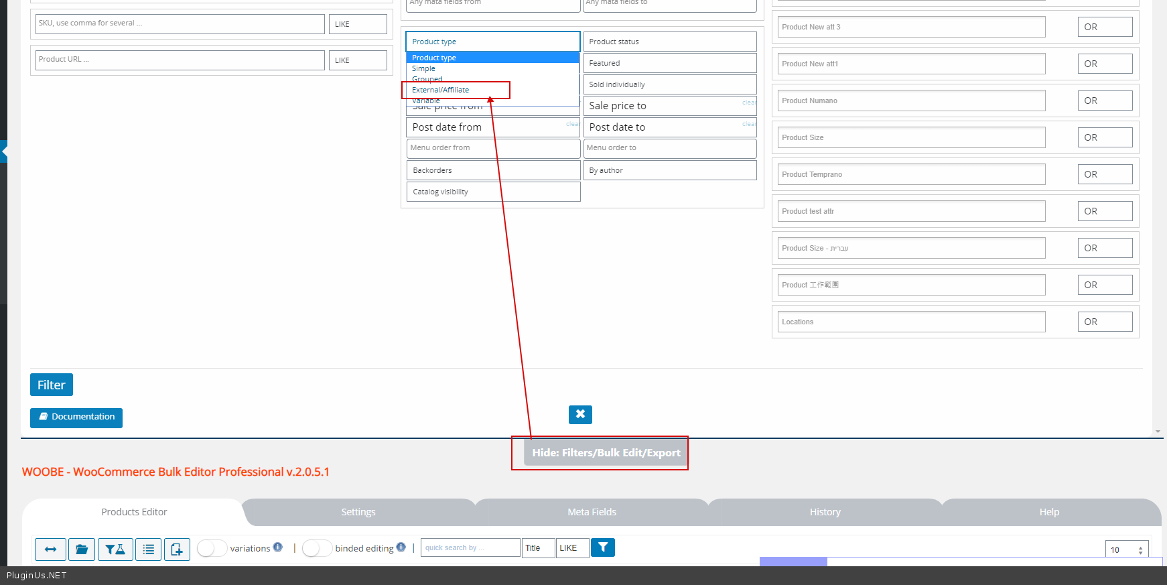Image resolution: width=1167 pixels, height=585 pixels.
Task: Open the Product status dropdown
Action: coord(670,42)
